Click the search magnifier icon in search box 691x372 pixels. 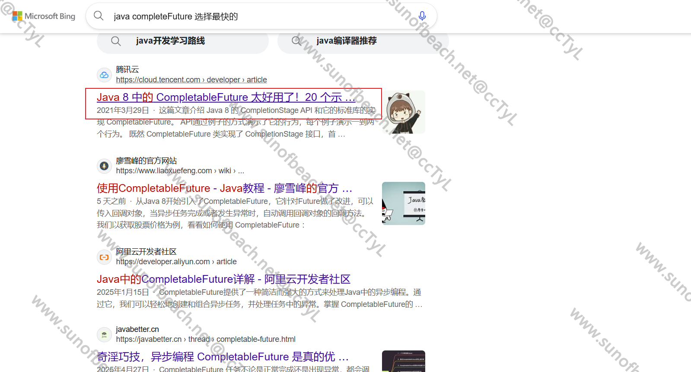click(99, 16)
